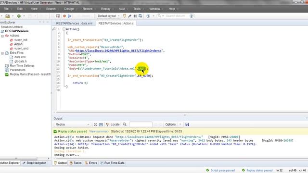
Task: Switch to the Errors tab
Action: pos(91,163)
